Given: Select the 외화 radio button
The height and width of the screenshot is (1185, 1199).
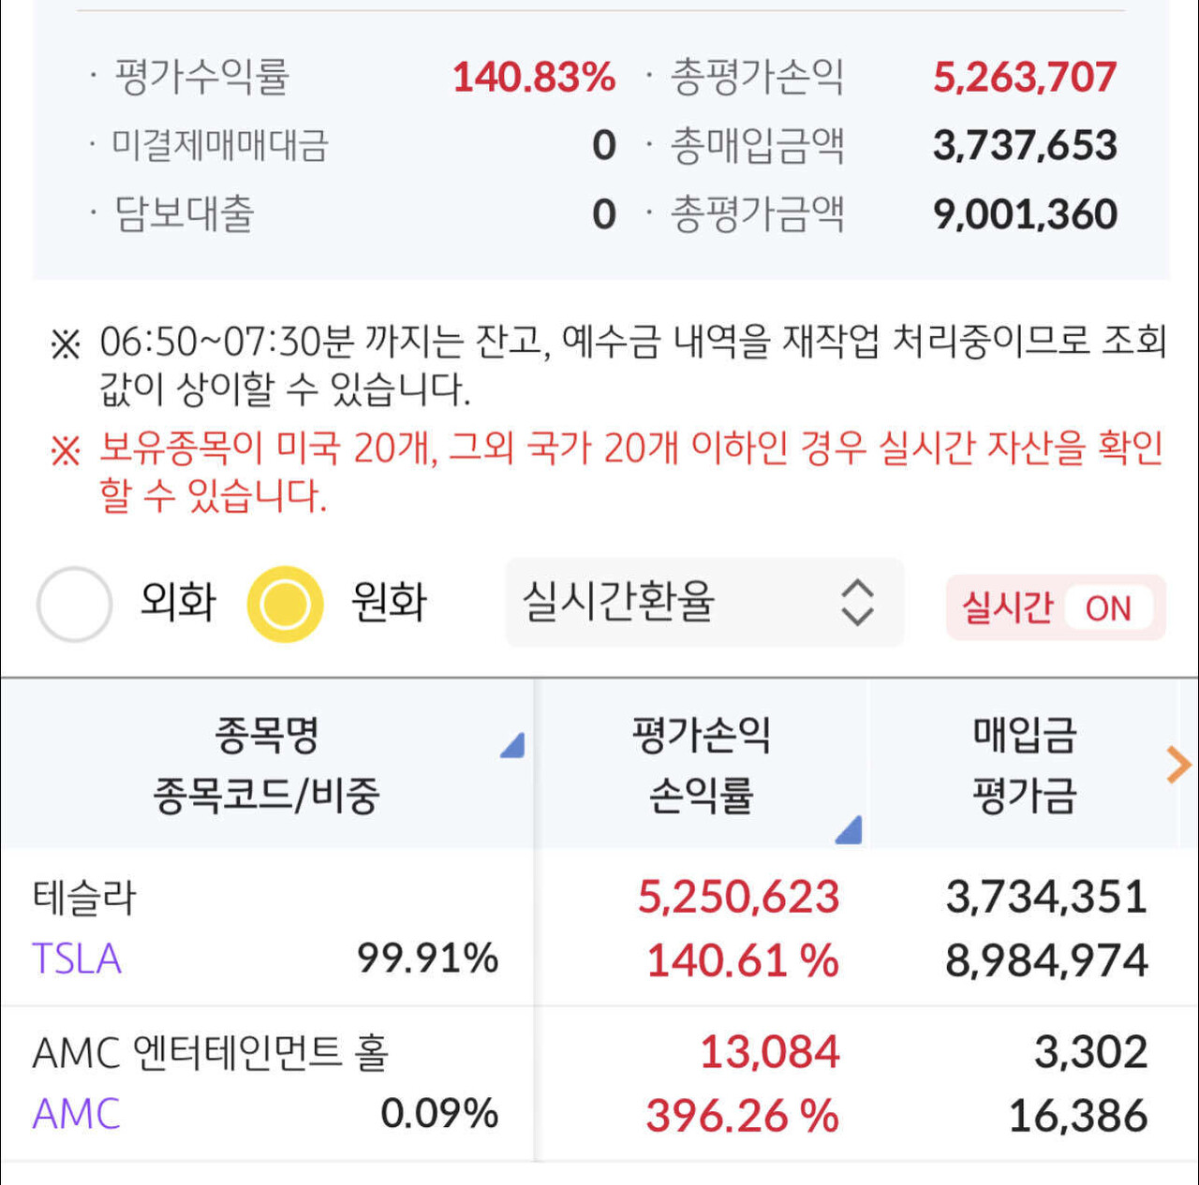Looking at the screenshot, I should [75, 603].
